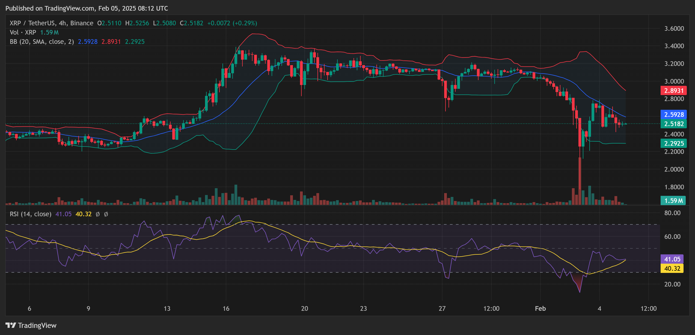
Task: Click the purple 41.05 RSI axis label
Action: 672,259
